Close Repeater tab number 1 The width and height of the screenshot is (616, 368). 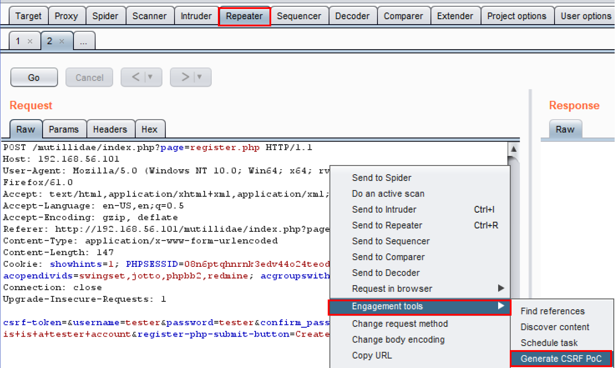(x=30, y=41)
